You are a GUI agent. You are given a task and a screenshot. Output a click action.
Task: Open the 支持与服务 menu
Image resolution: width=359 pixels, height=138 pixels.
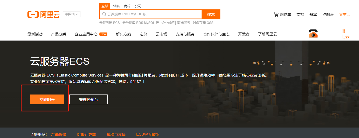click(185, 34)
